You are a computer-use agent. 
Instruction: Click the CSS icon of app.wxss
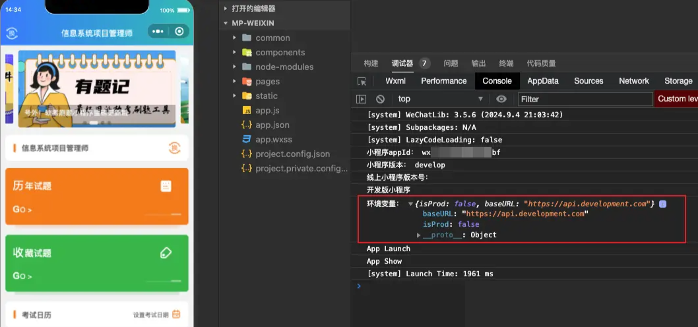coord(247,139)
